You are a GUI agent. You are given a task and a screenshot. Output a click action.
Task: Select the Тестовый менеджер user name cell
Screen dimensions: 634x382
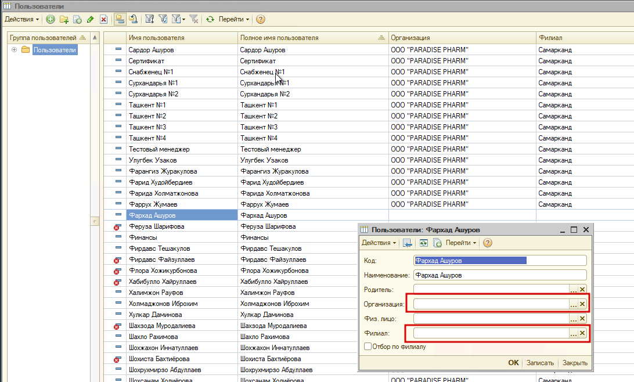coord(182,149)
